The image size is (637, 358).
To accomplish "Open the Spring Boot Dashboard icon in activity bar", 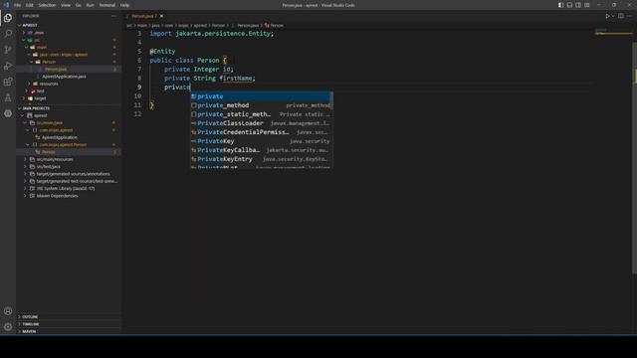I will click(x=8, y=113).
